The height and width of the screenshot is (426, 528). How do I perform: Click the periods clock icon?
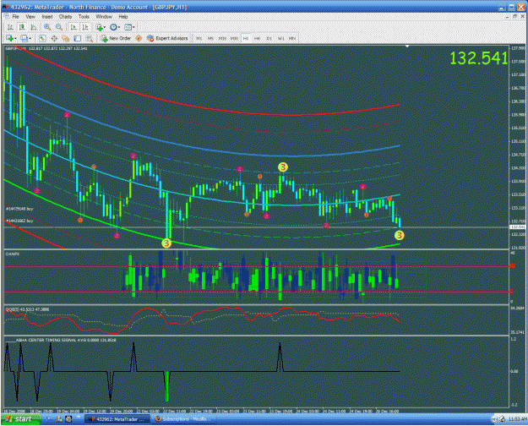113,27
